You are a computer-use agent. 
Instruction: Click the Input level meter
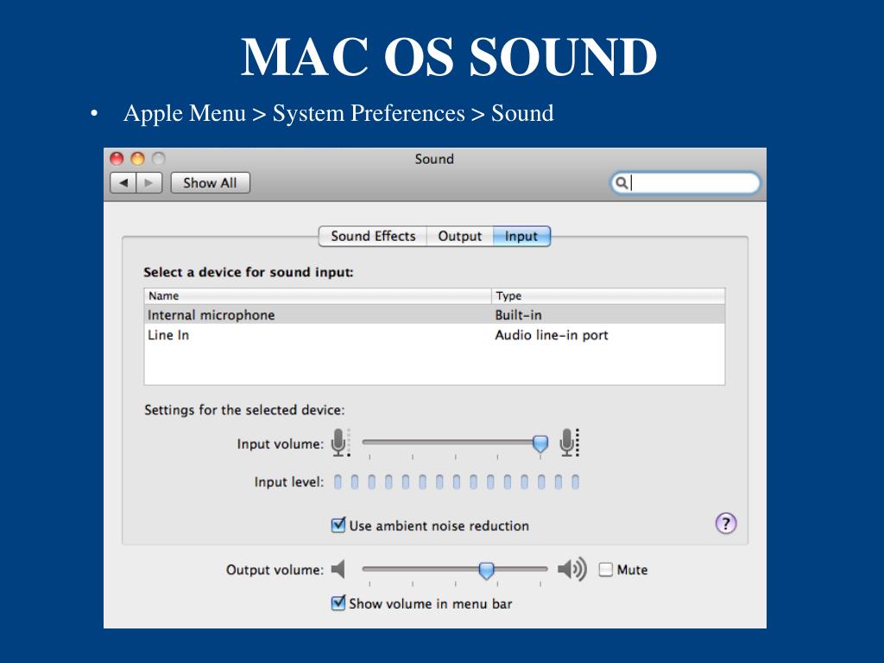[457, 482]
